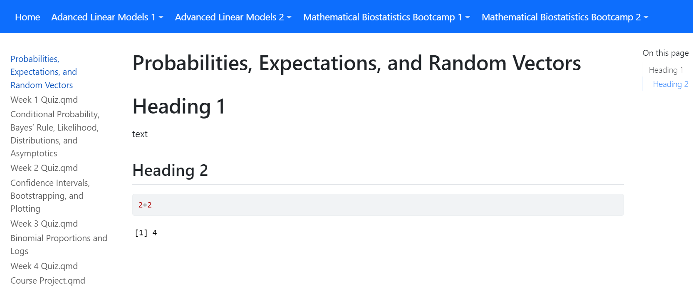
Task: Go to Week 1 Quiz.qmd
Action: 44,100
